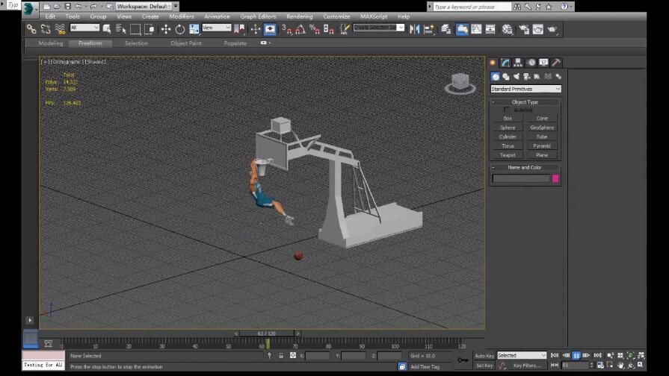Click the Align tool icon

[x=429, y=29]
